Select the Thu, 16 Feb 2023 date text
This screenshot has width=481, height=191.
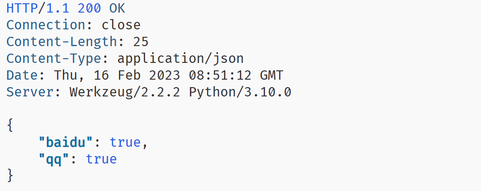point(117,75)
